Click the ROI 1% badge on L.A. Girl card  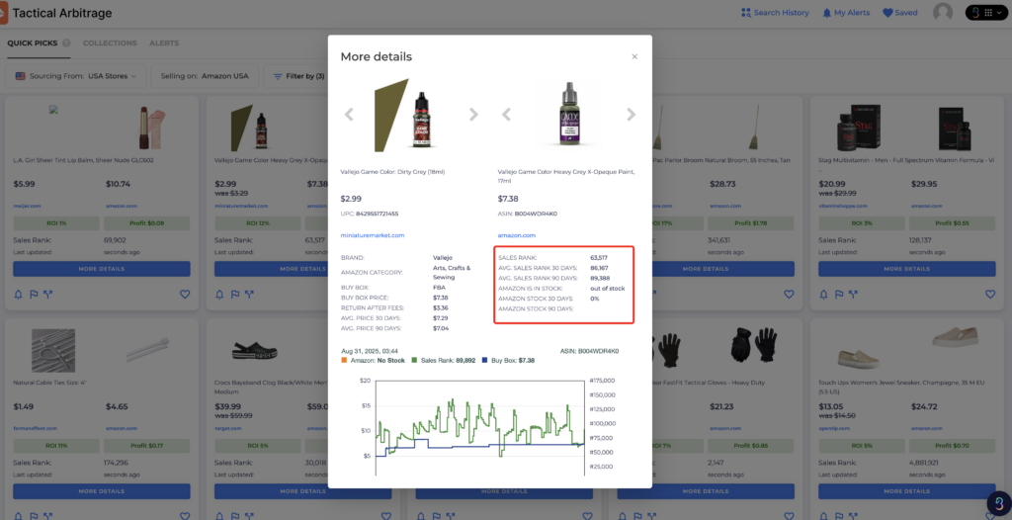(x=56, y=223)
